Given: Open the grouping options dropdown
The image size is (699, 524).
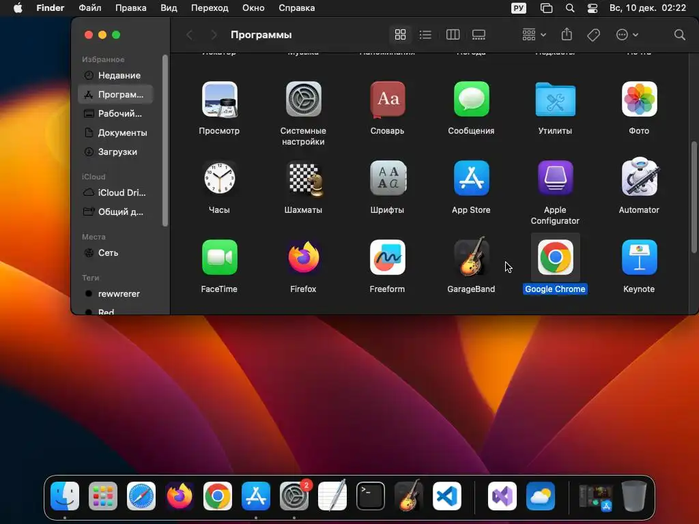Looking at the screenshot, I should pos(534,35).
